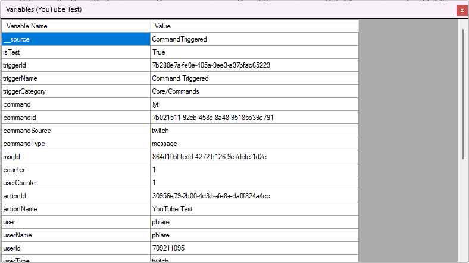Viewport: 469px width, 263px height.
Task: Select the __source variable row
Action: coord(76,39)
